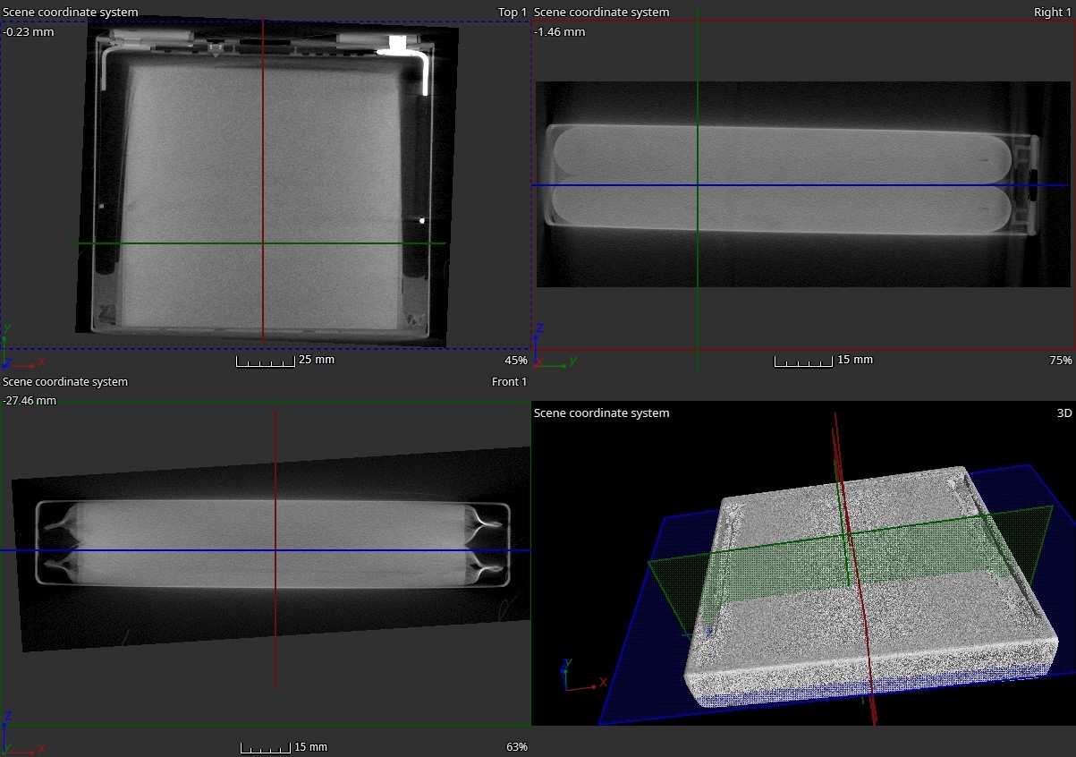Click the 45% zoom value in Top view

515,361
